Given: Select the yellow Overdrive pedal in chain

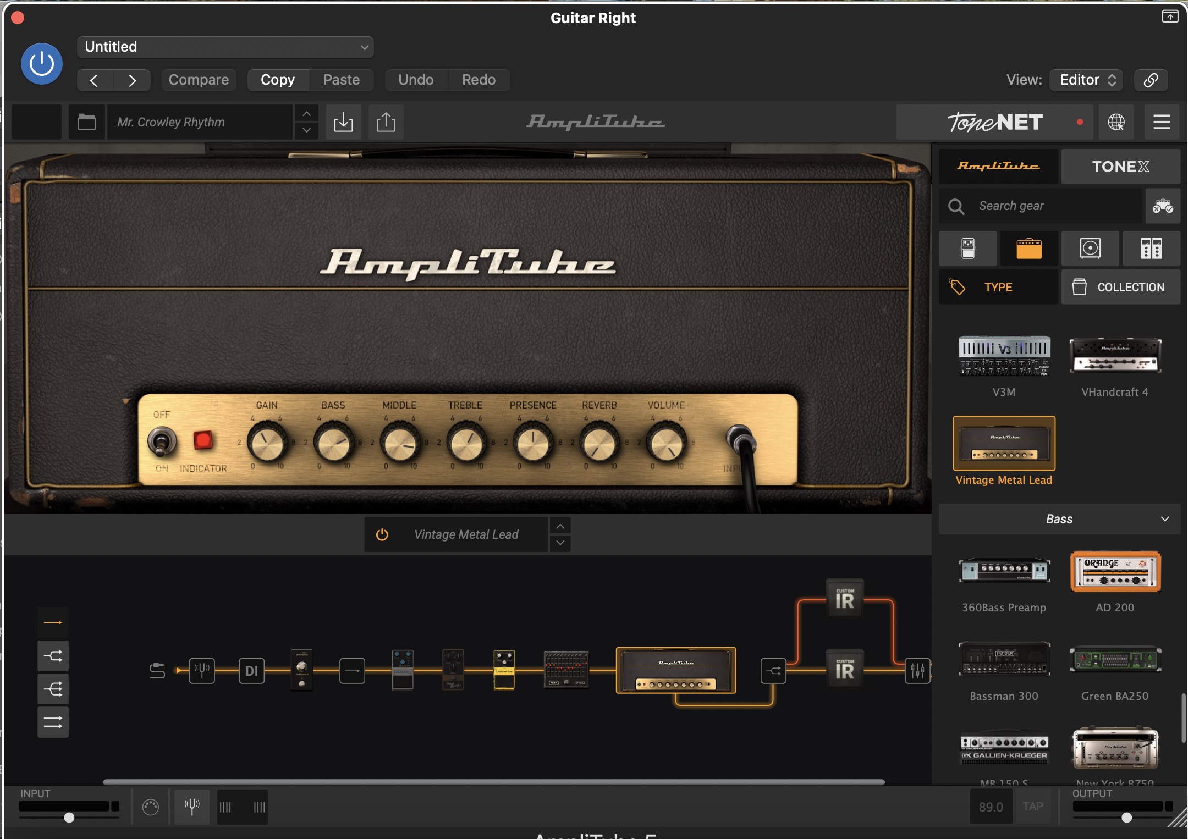Looking at the screenshot, I should [x=504, y=669].
